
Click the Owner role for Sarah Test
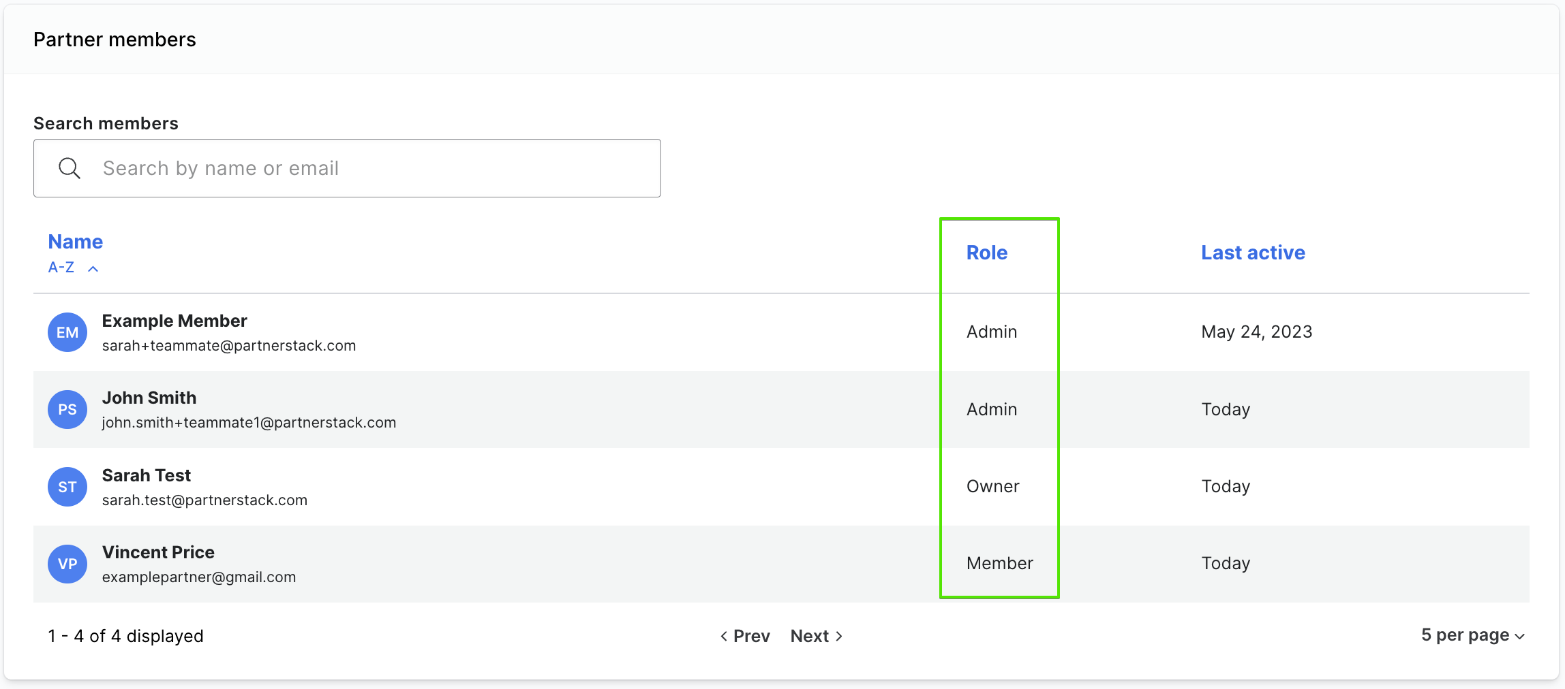(993, 486)
